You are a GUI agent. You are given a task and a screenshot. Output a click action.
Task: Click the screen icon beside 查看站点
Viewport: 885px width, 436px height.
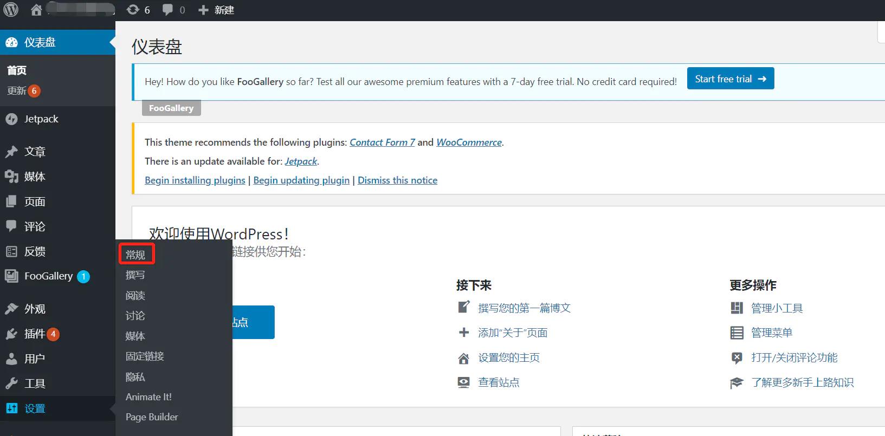click(x=464, y=382)
